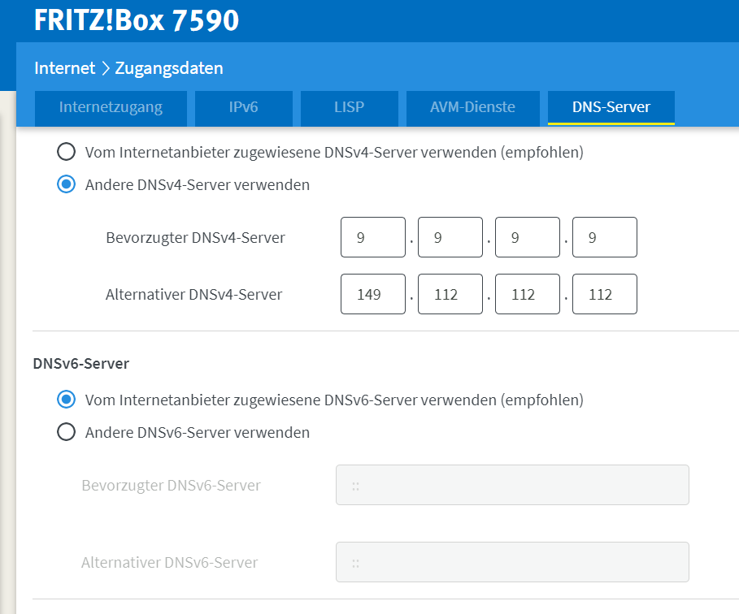The width and height of the screenshot is (739, 614).
Task: Select the DNS-Server tab
Action: 611,108
